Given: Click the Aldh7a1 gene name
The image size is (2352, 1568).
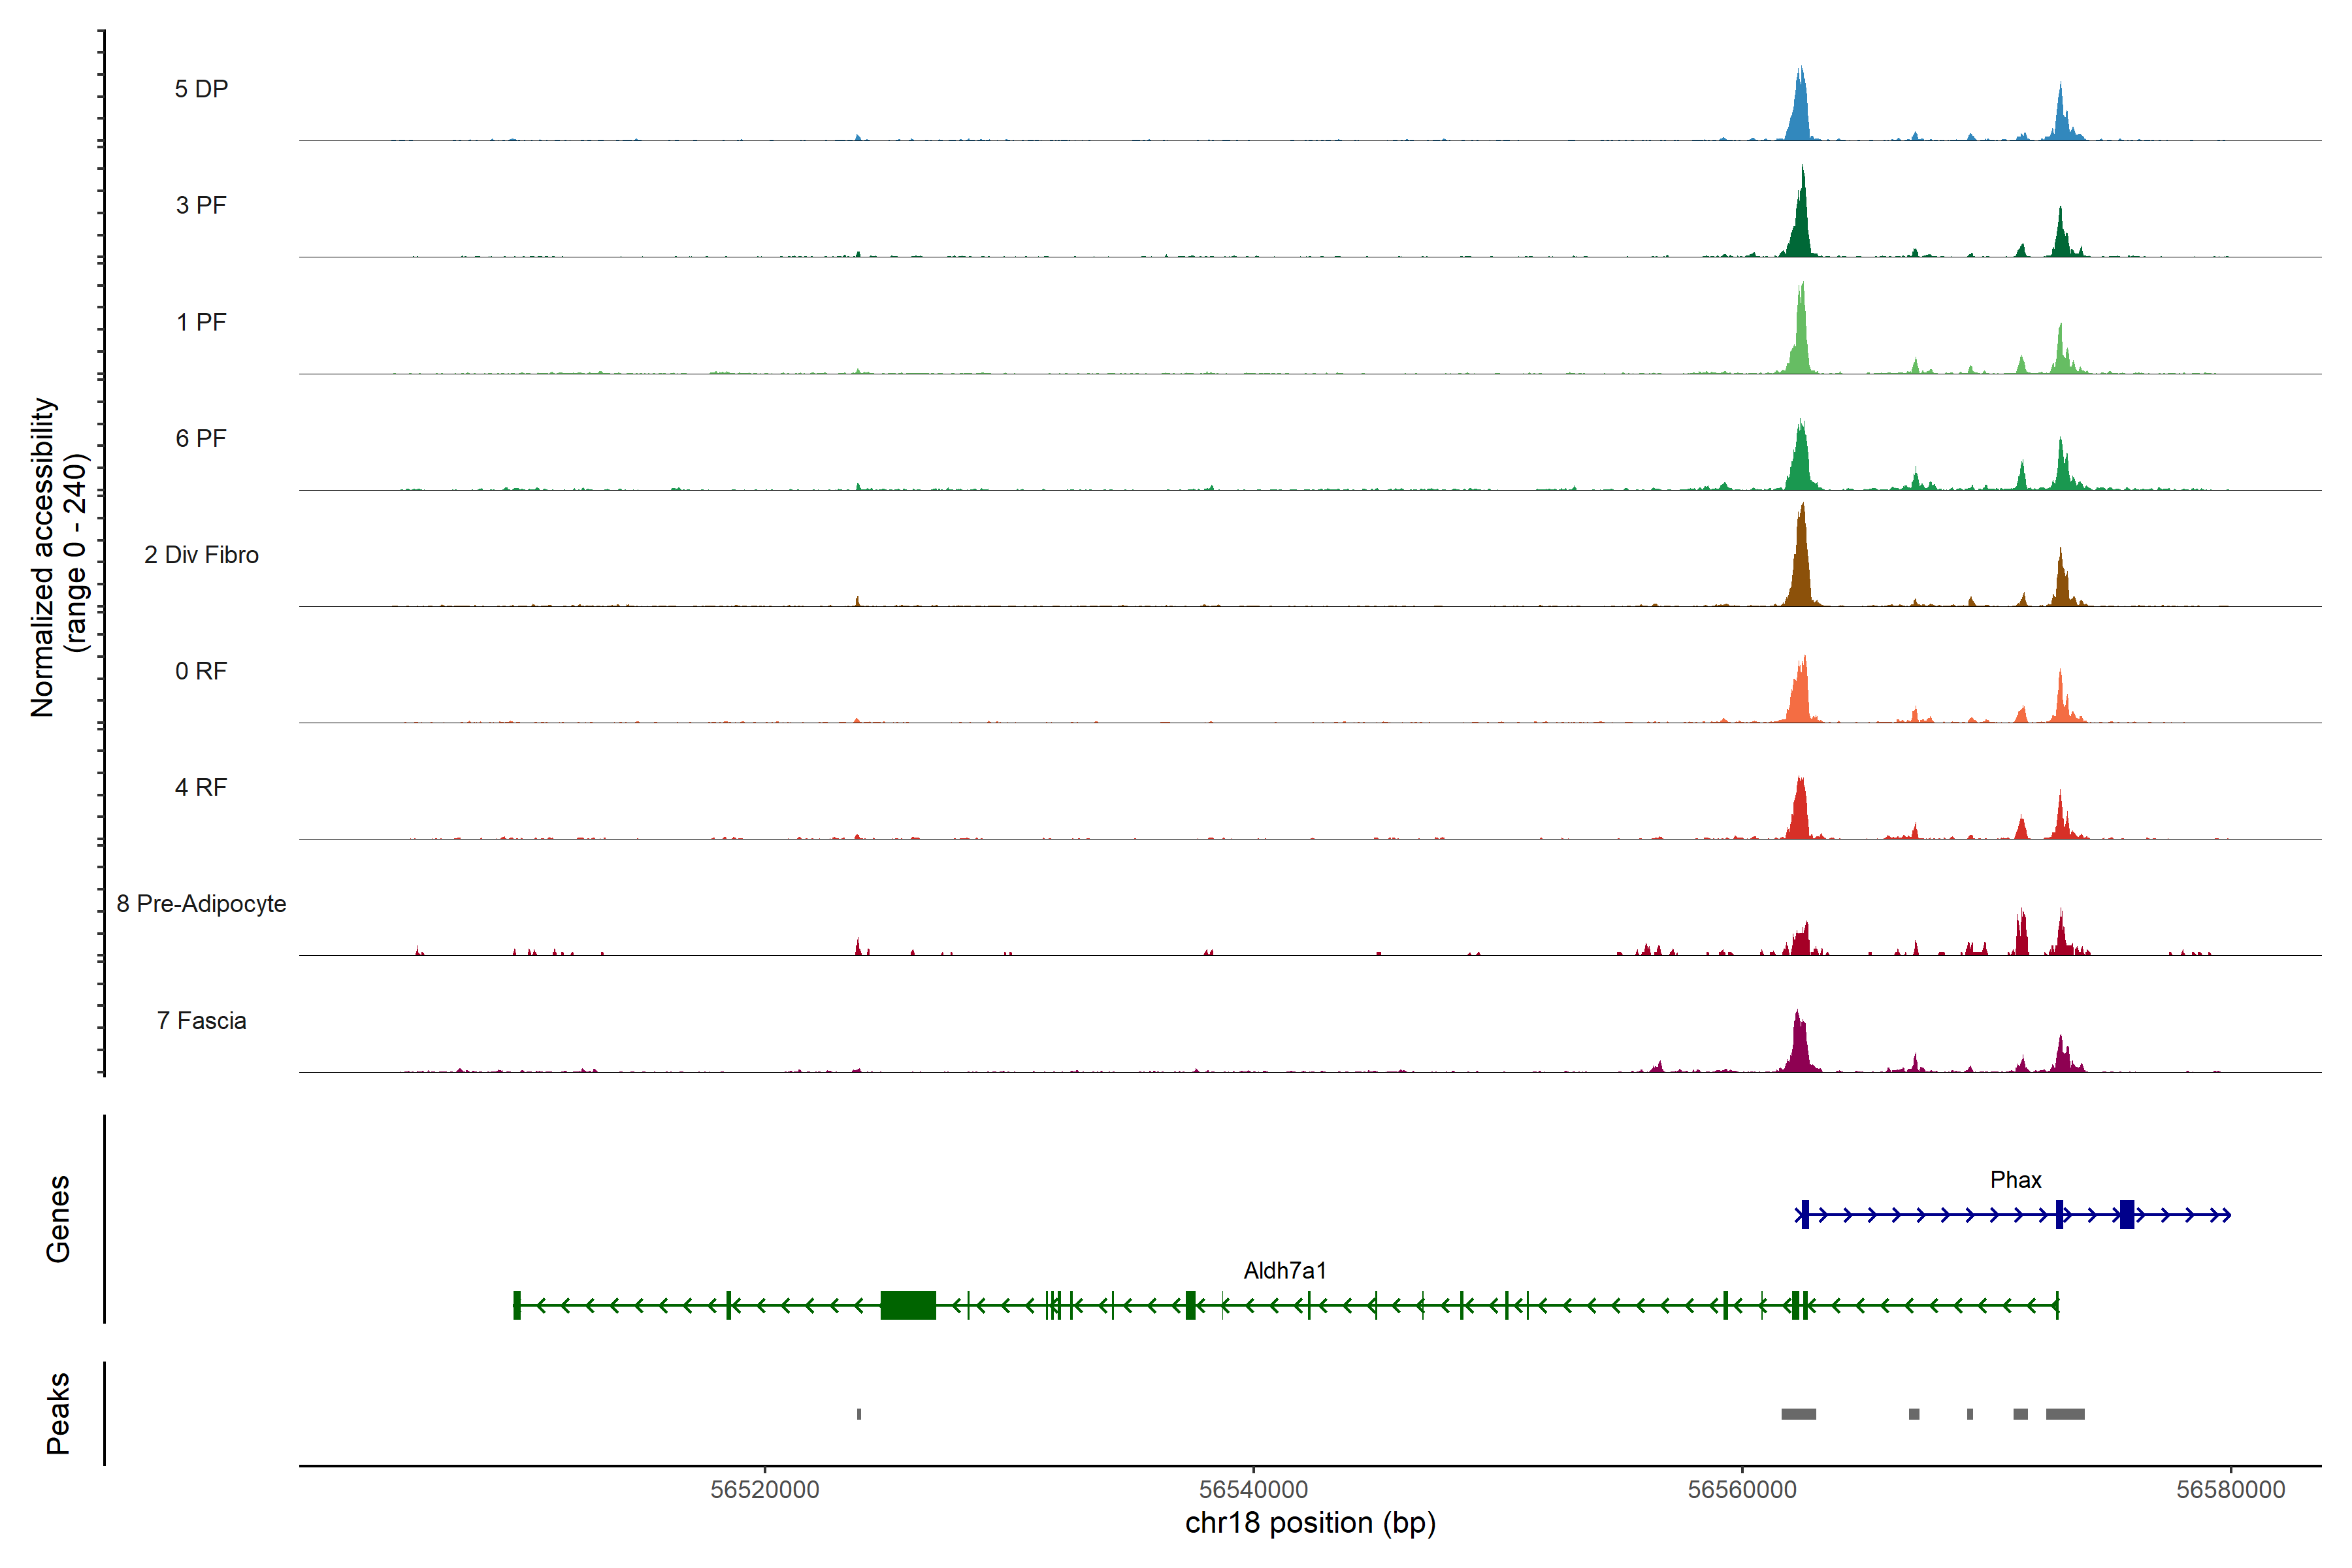Looking at the screenshot, I should [1284, 1271].
